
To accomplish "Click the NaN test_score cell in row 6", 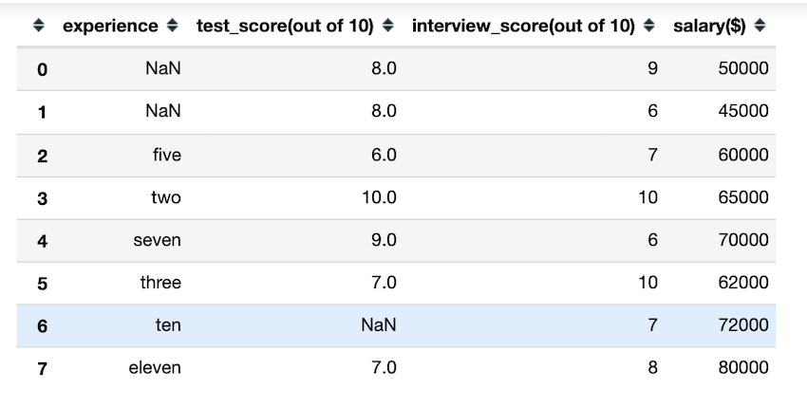I will tap(378, 325).
